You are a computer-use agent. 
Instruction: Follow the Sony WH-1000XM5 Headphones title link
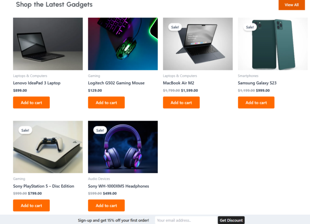119,186
